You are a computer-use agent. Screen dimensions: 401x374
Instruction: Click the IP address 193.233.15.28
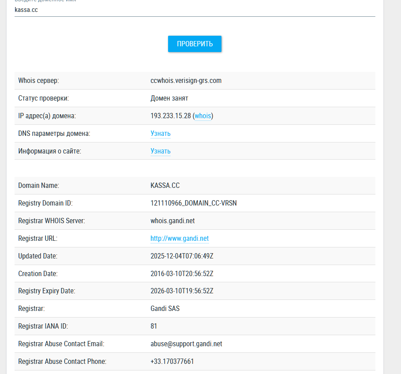170,116
